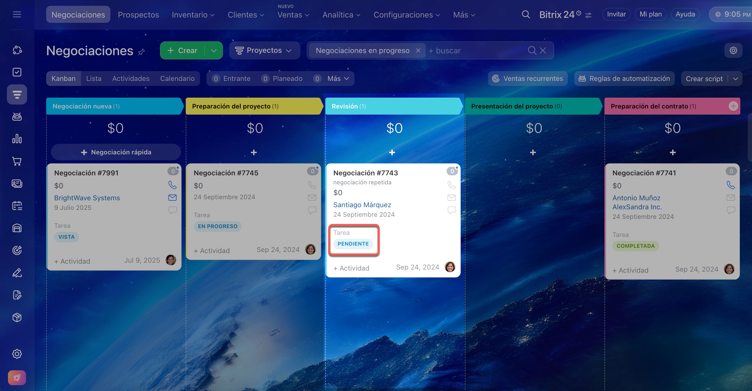Viewport: 752px width, 391px height.
Task: Open the Santiago Márquez contact link
Action: [362, 205]
